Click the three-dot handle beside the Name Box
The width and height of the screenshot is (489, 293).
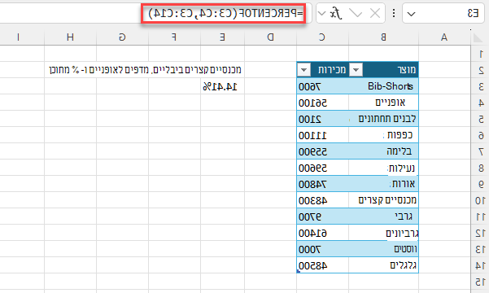pyautogui.click(x=394, y=13)
